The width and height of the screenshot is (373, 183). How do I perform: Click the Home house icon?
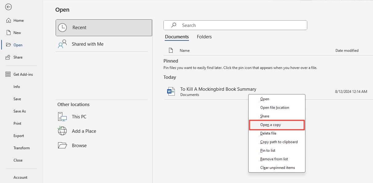click(x=8, y=21)
